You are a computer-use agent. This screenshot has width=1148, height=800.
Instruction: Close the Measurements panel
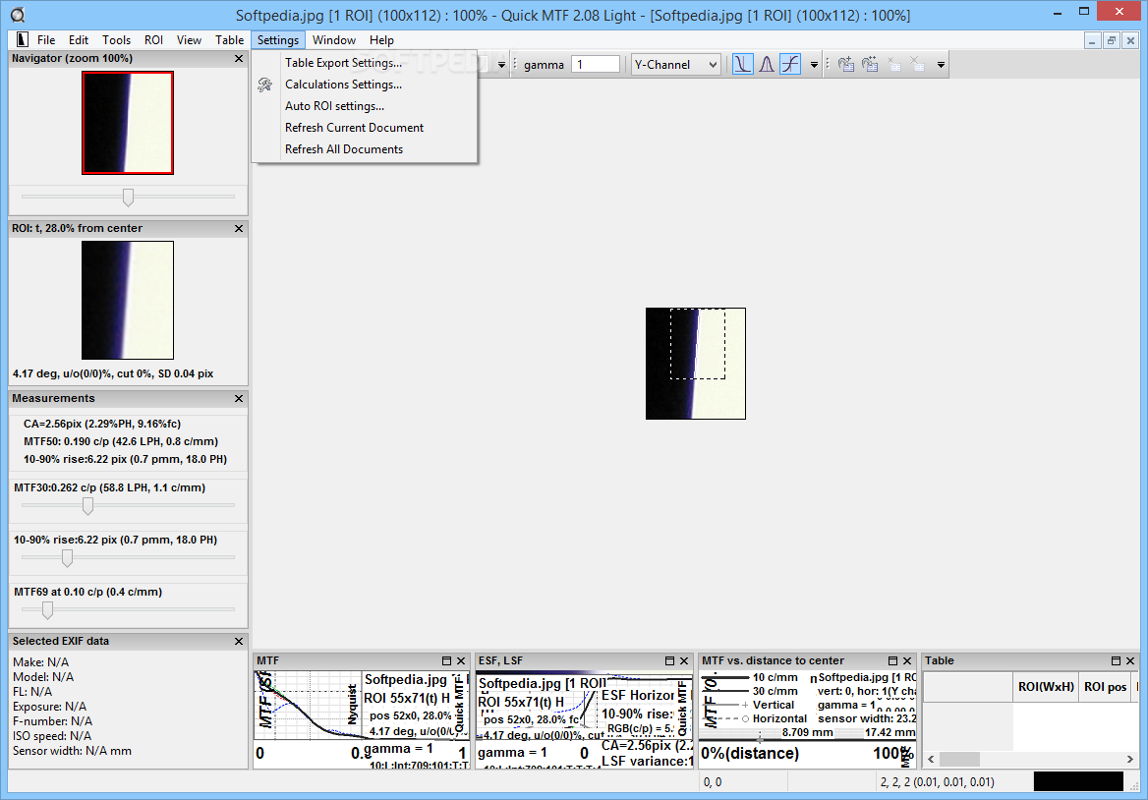coord(239,398)
